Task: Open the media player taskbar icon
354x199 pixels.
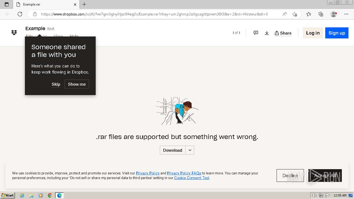Action: coord(41,195)
